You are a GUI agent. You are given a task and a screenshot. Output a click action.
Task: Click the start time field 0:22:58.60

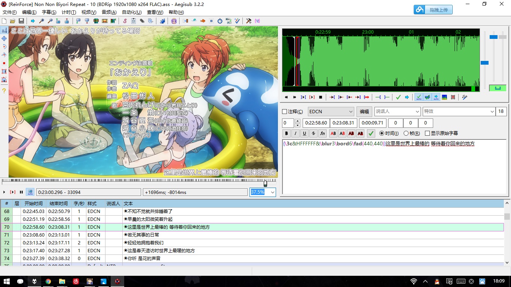(x=316, y=123)
